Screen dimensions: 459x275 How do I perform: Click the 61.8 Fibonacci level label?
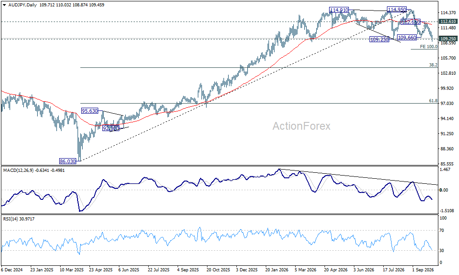pos(433,100)
